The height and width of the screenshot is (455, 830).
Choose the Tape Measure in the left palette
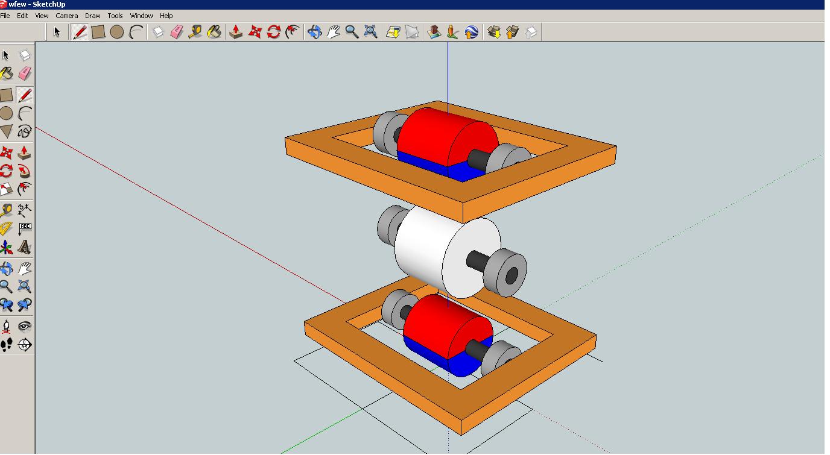(6, 210)
